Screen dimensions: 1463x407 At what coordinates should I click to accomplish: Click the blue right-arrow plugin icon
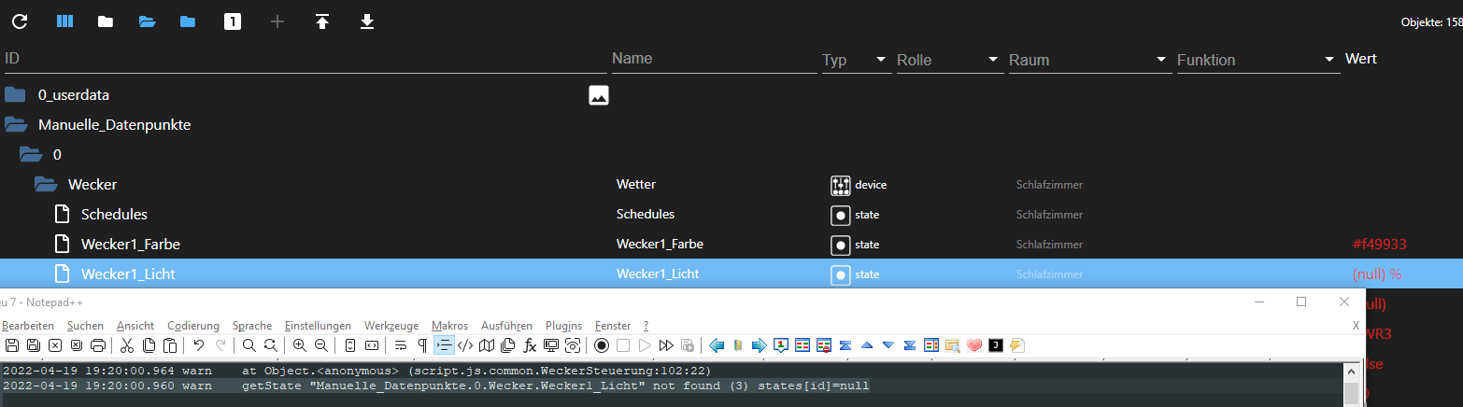pyautogui.click(x=759, y=345)
